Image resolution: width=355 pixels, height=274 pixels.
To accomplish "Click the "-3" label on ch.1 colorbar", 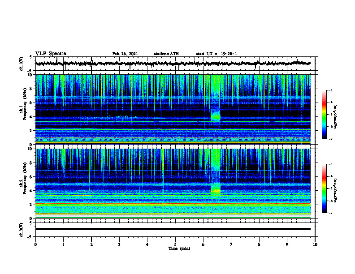I will [330, 90].
